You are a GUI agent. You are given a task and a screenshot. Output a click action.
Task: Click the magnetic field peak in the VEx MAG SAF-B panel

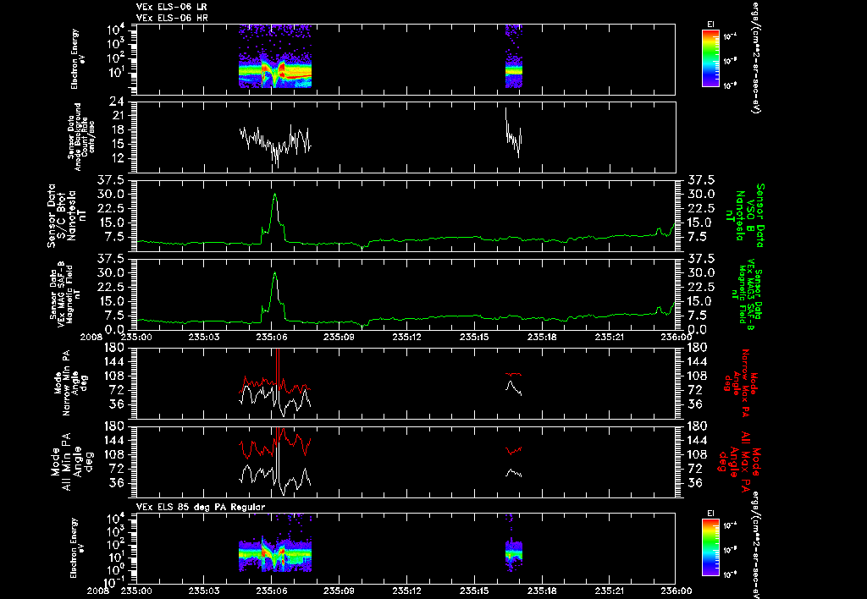(x=275, y=273)
